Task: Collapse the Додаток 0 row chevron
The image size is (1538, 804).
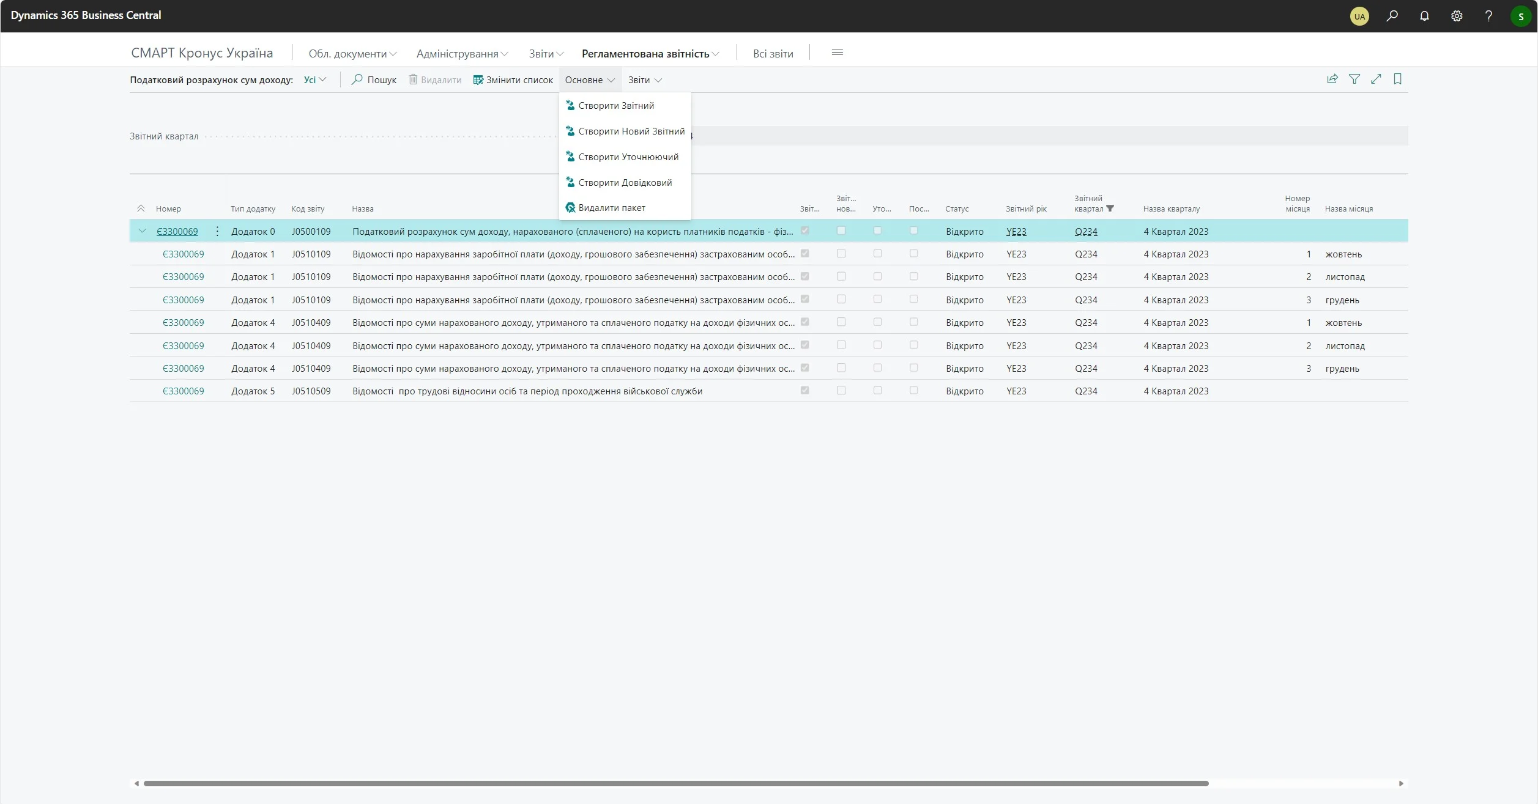Action: (142, 231)
